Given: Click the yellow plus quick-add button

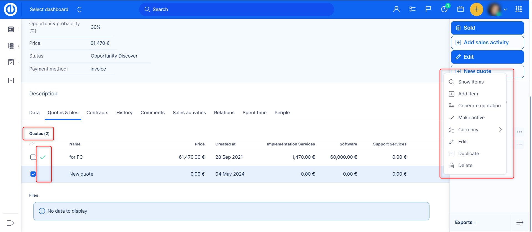Looking at the screenshot, I should (476, 9).
